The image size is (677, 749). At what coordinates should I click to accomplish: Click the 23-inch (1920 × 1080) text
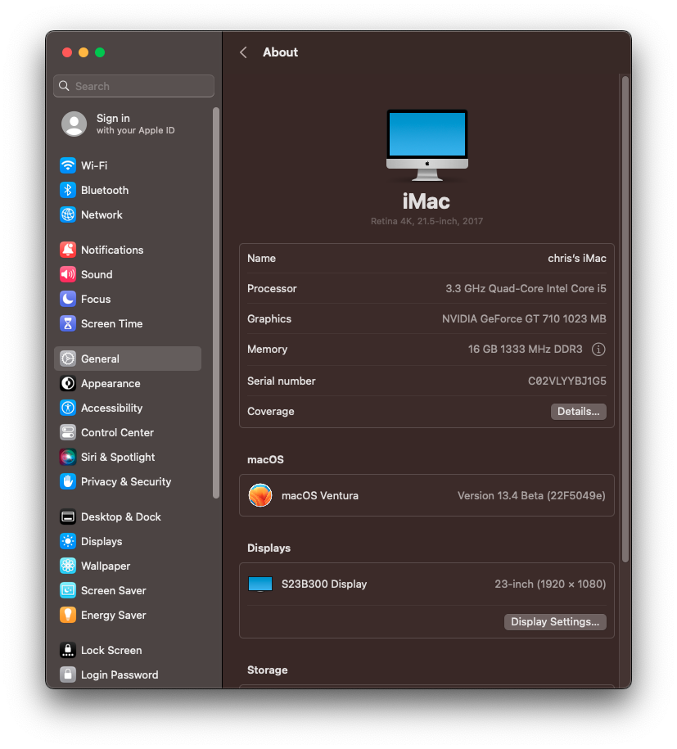[x=550, y=584]
